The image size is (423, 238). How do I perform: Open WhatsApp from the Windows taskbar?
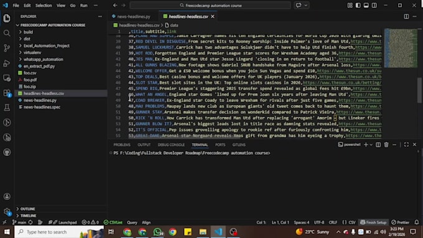pos(157,232)
